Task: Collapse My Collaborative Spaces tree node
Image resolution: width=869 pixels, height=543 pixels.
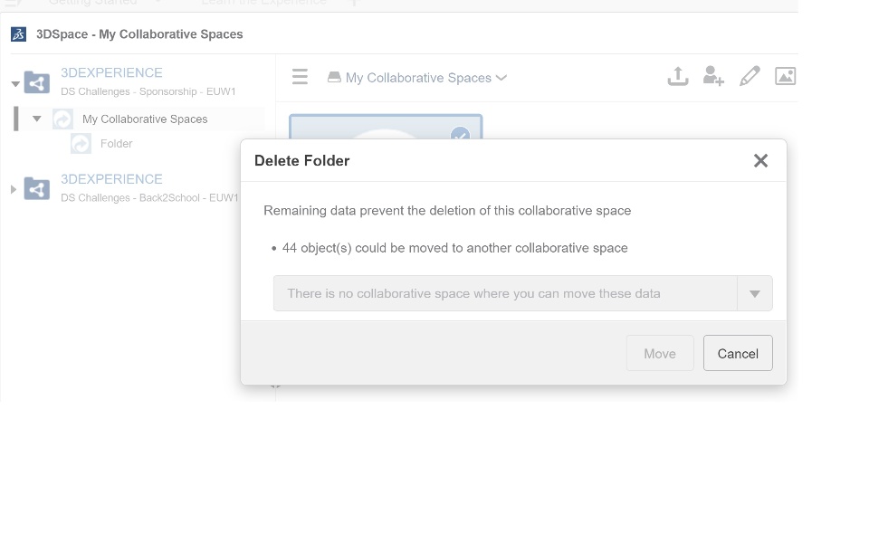Action: tap(37, 119)
